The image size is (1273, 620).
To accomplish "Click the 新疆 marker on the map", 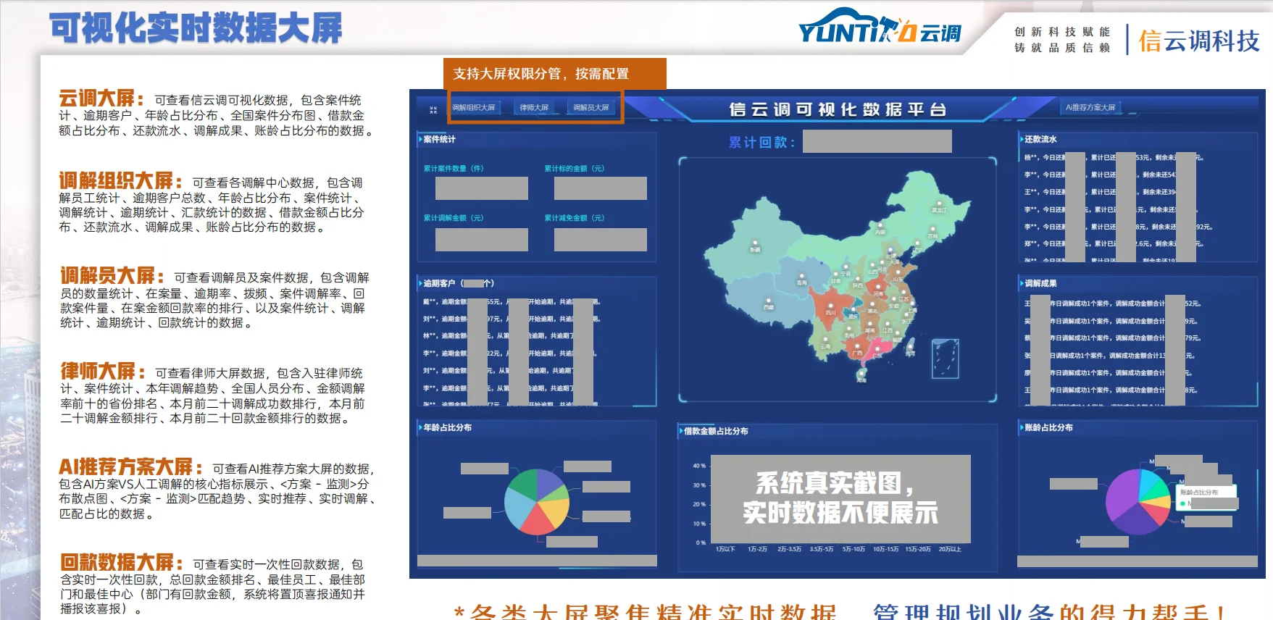I will (755, 244).
